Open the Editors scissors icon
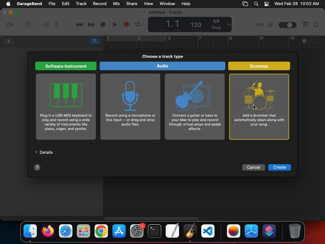This screenshot has height=244, width=325. [56, 25]
